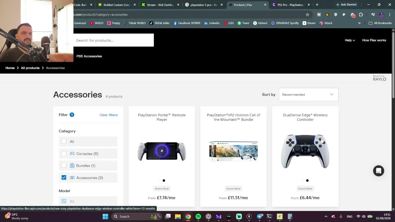The image size is (395, 222).
Task: Open the TikTok Seller bookmark
Action: click(160, 23)
